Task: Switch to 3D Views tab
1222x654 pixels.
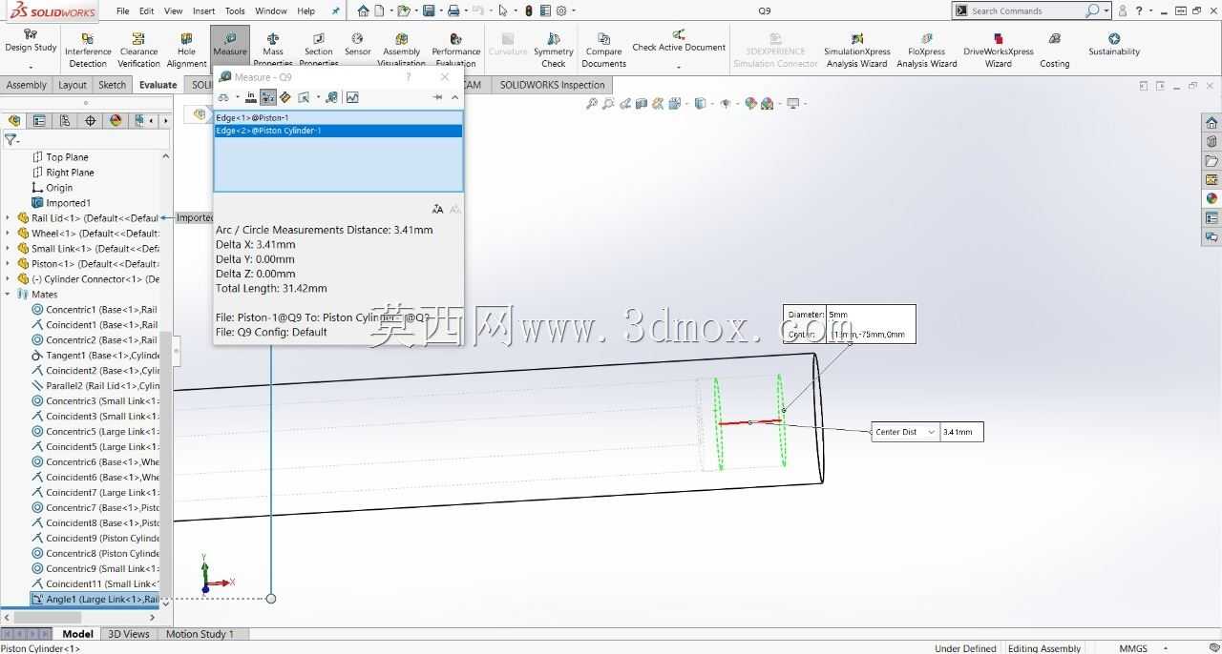Action: point(129,634)
